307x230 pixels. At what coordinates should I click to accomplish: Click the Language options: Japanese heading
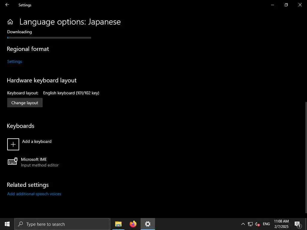point(70,22)
